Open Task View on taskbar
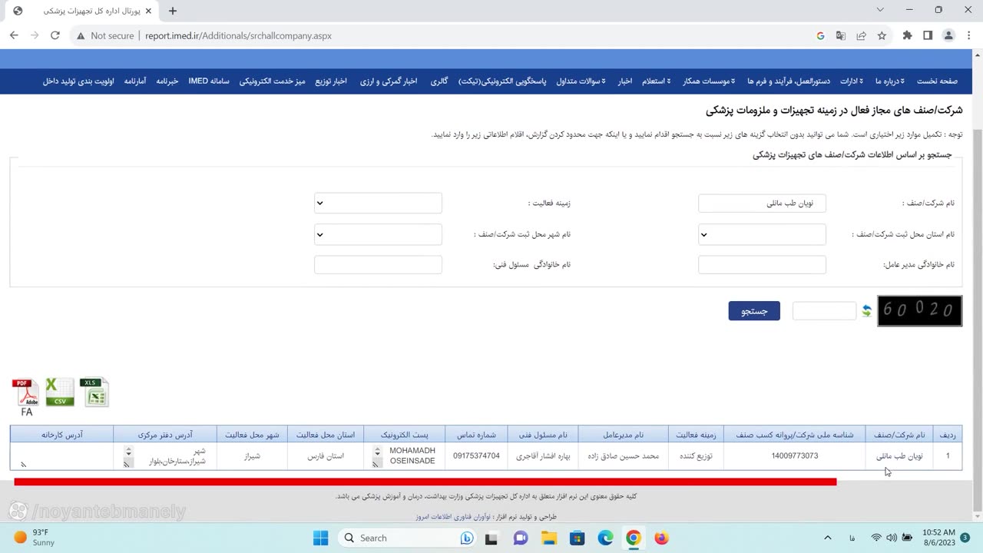Image resolution: width=983 pixels, height=553 pixels. tap(491, 538)
